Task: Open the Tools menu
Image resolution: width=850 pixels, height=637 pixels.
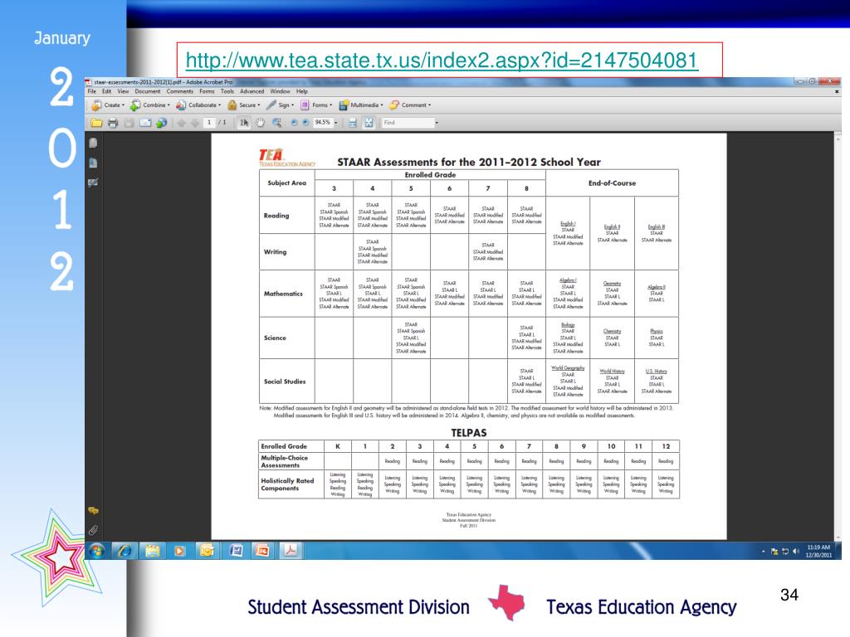Action: 227,91
